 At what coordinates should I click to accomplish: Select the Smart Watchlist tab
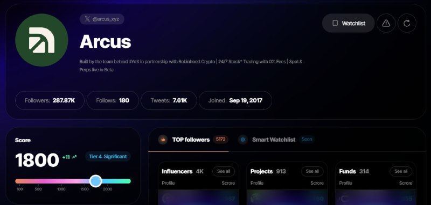click(274, 140)
